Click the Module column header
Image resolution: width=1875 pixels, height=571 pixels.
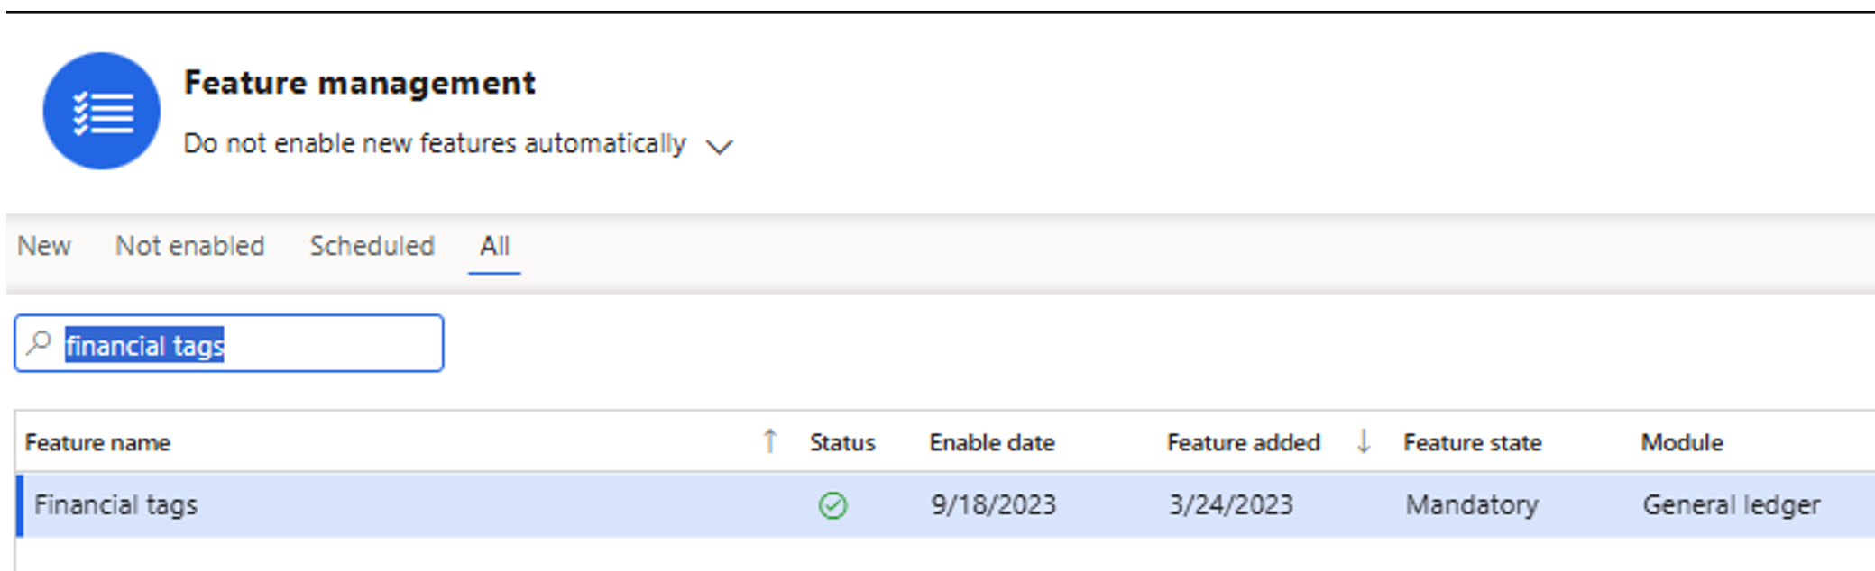pyautogui.click(x=1682, y=442)
